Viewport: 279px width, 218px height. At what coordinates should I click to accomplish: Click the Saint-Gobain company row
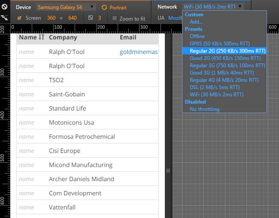pos(67,94)
